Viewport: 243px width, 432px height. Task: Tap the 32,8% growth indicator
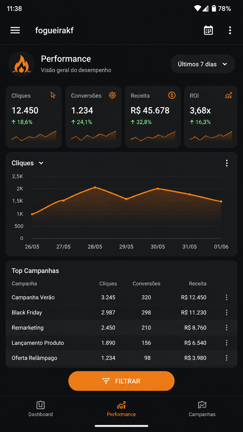141,122
